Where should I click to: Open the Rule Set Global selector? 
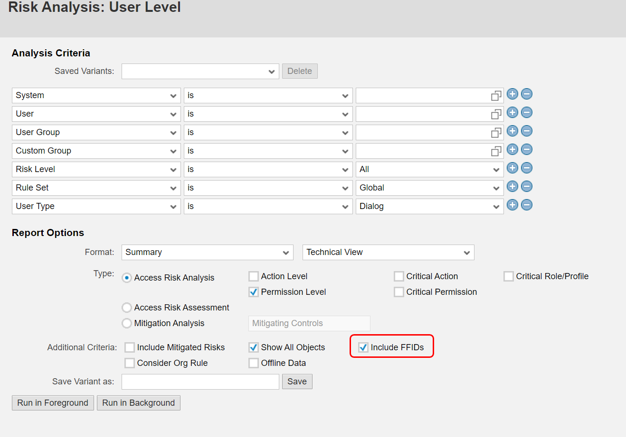[429, 188]
